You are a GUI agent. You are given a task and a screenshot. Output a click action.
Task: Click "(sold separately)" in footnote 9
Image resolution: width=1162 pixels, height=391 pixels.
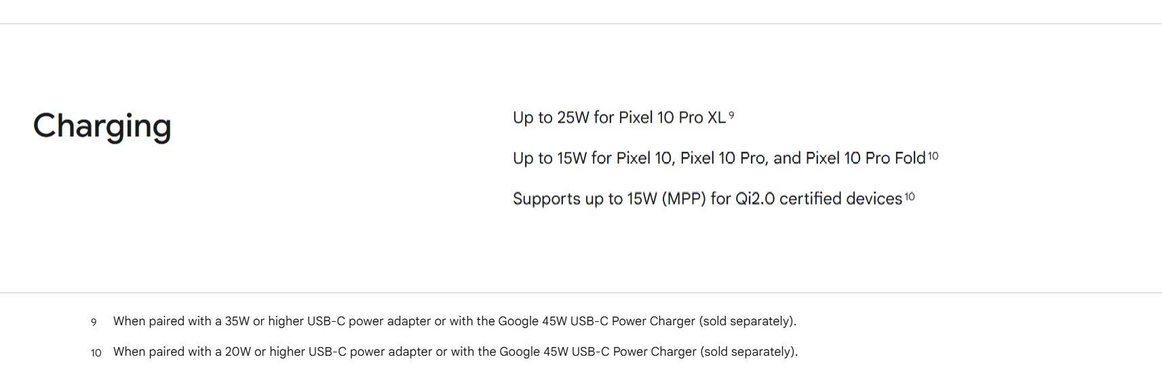(x=747, y=321)
